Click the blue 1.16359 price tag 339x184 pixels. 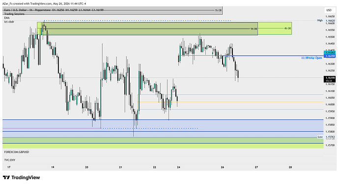(x=330, y=56)
